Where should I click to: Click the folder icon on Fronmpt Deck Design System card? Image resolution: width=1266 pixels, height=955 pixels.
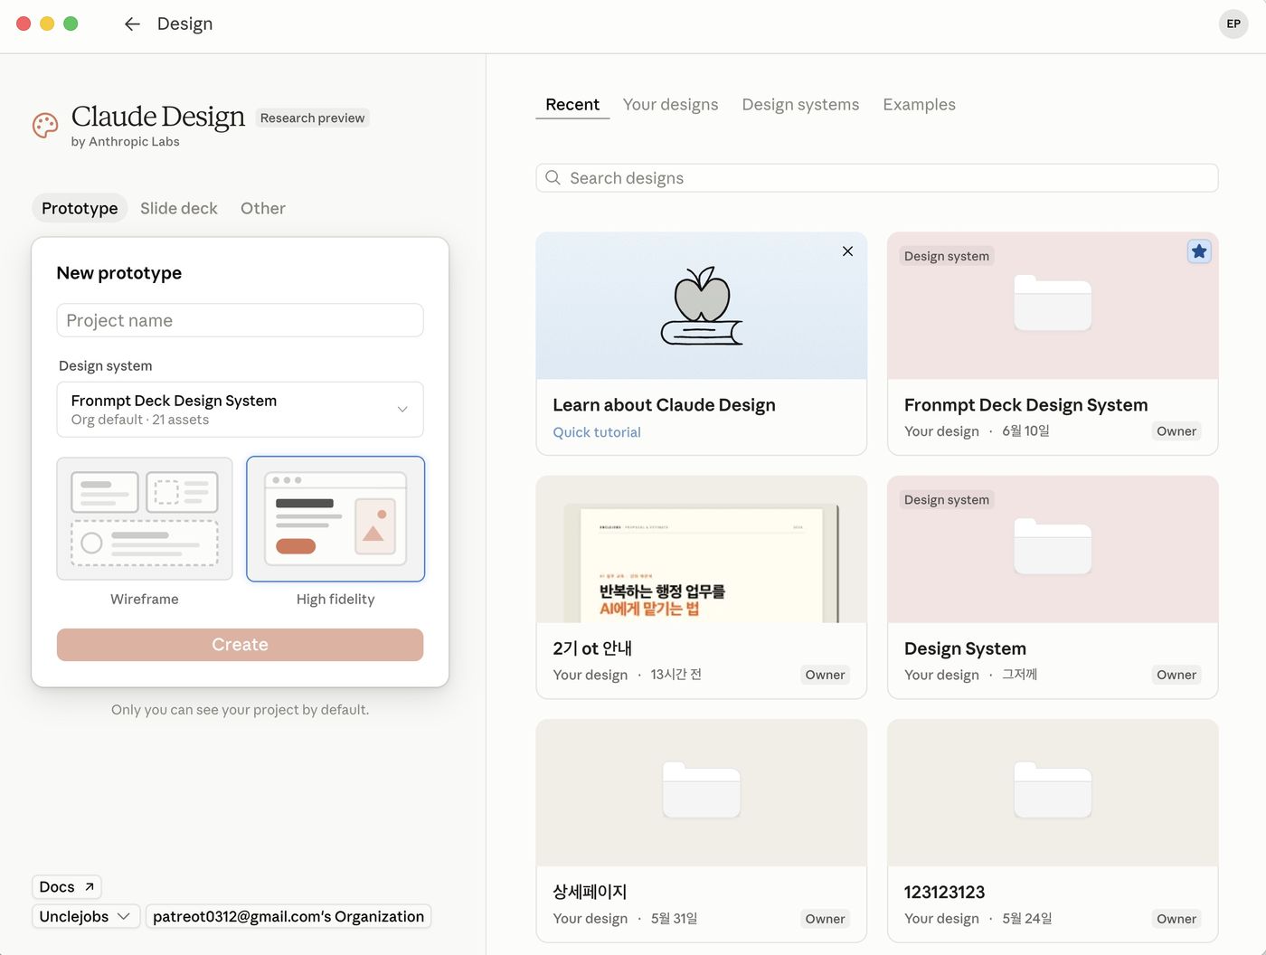tap(1053, 302)
